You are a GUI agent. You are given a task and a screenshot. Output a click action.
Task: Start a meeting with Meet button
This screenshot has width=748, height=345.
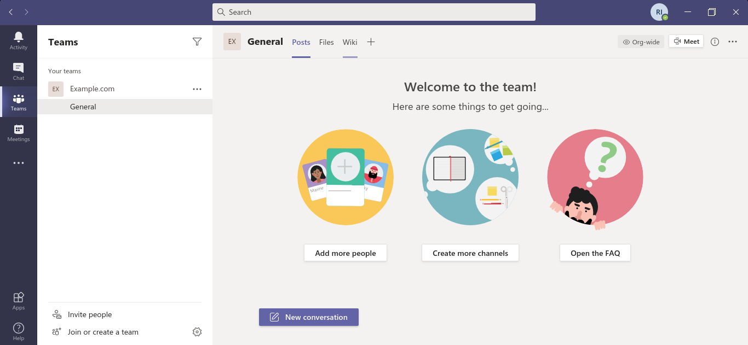click(x=686, y=42)
